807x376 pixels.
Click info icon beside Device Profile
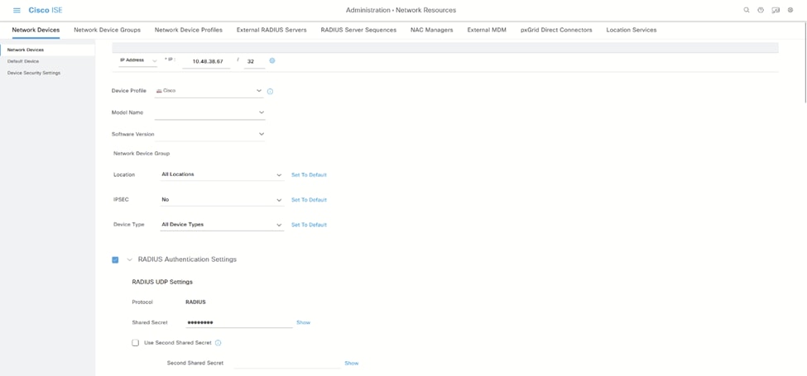pos(270,92)
